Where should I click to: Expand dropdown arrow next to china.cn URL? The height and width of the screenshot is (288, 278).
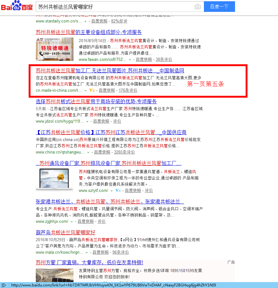(88, 153)
